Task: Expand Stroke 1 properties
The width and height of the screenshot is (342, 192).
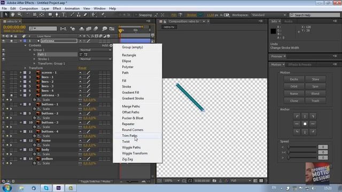Action: pyautogui.click(x=34, y=59)
